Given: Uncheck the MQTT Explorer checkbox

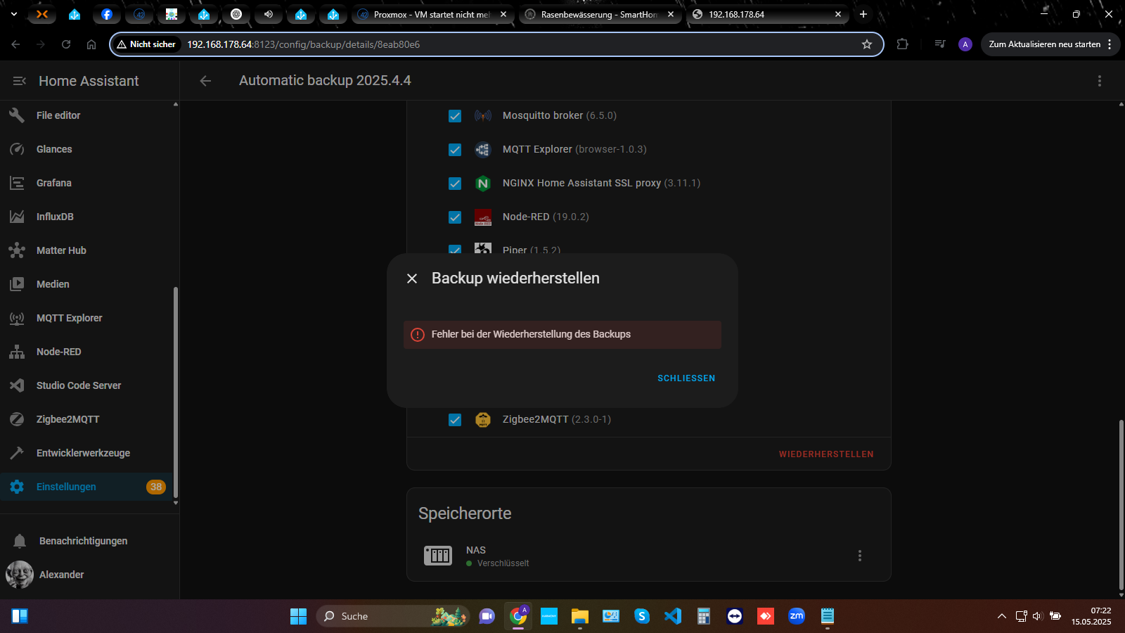Looking at the screenshot, I should point(455,150).
